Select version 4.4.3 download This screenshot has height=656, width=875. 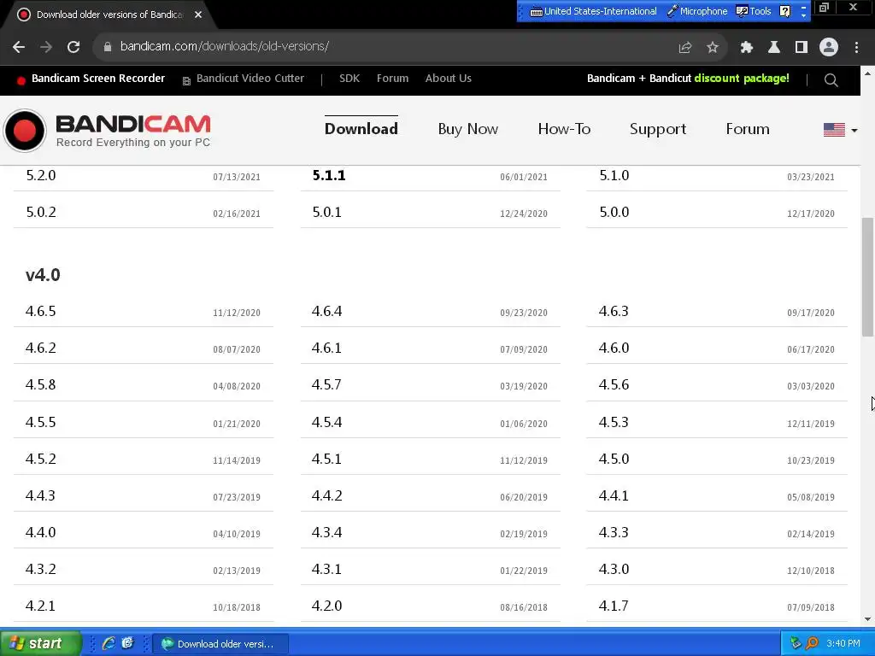coord(41,496)
